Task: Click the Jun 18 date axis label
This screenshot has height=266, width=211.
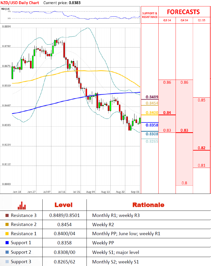Action: point(17,192)
